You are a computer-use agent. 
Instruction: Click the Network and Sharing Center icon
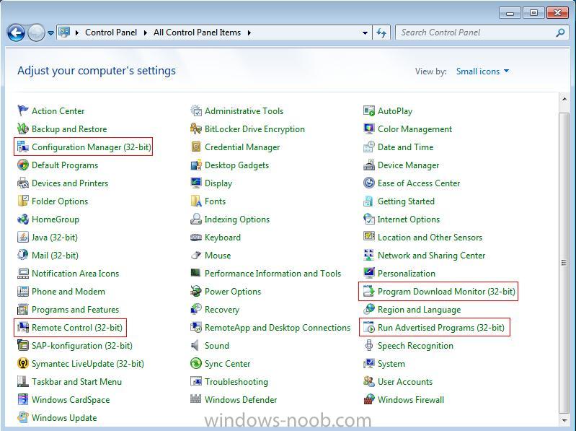point(369,255)
